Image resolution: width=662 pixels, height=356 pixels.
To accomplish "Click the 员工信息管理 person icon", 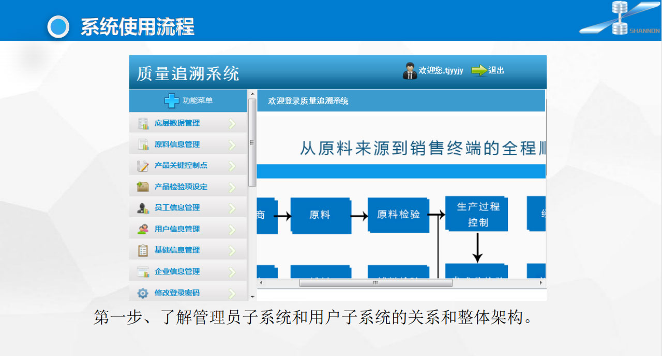I will 143,208.
